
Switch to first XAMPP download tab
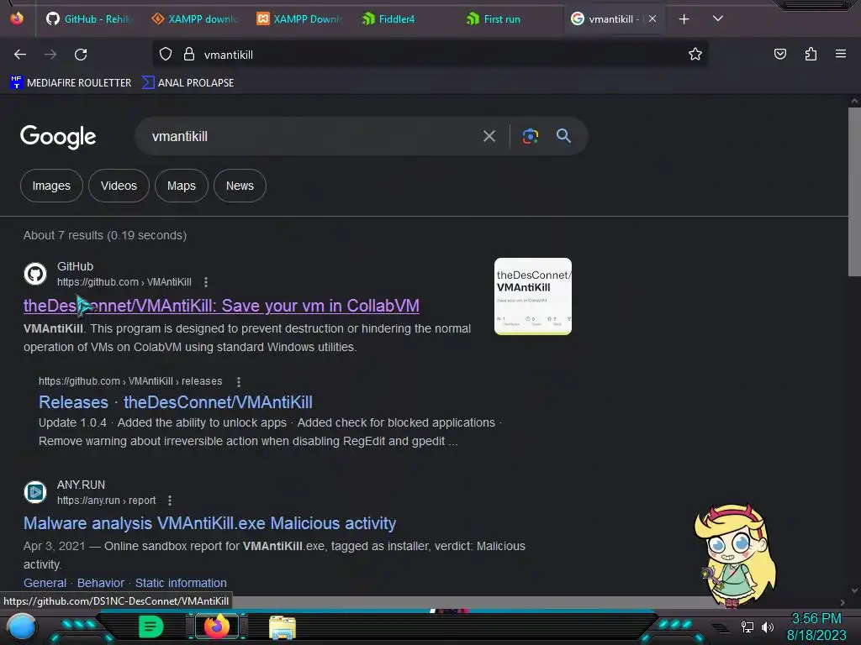click(x=195, y=19)
